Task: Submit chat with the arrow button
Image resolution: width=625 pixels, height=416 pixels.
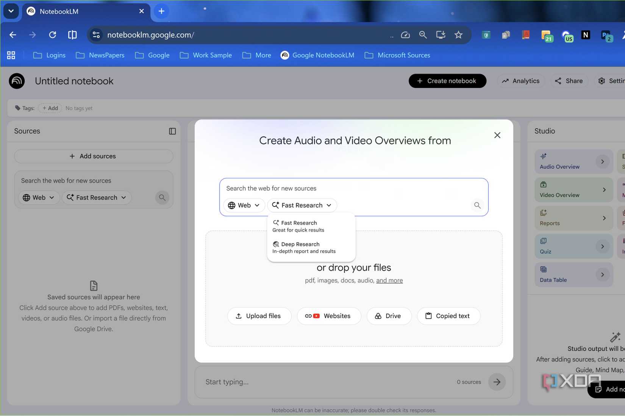Action: [x=497, y=382]
